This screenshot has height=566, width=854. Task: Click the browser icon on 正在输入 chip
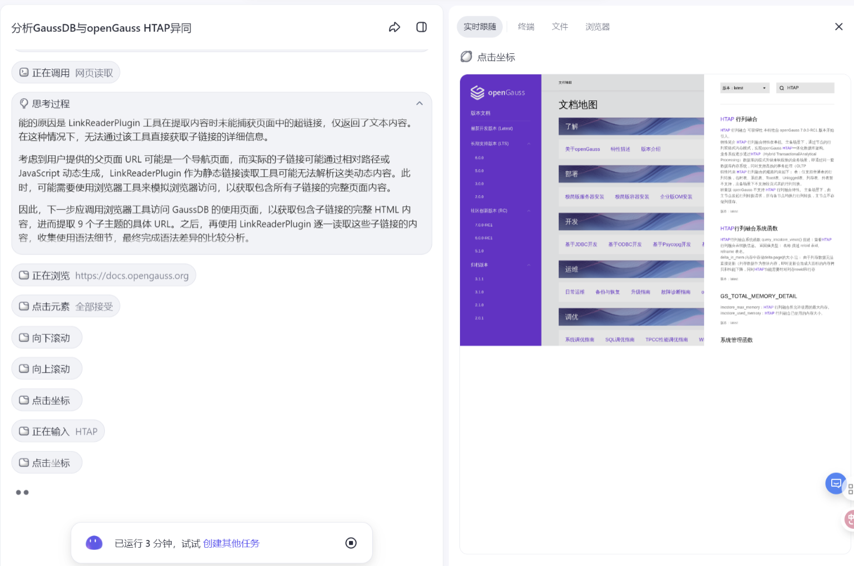(24, 431)
